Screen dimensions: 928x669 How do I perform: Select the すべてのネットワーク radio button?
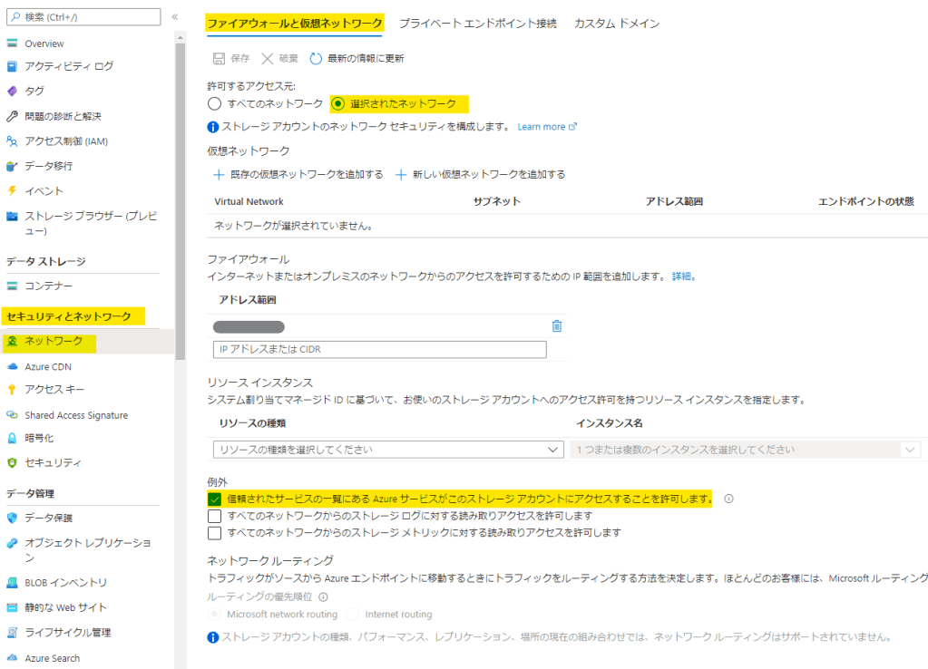point(215,103)
